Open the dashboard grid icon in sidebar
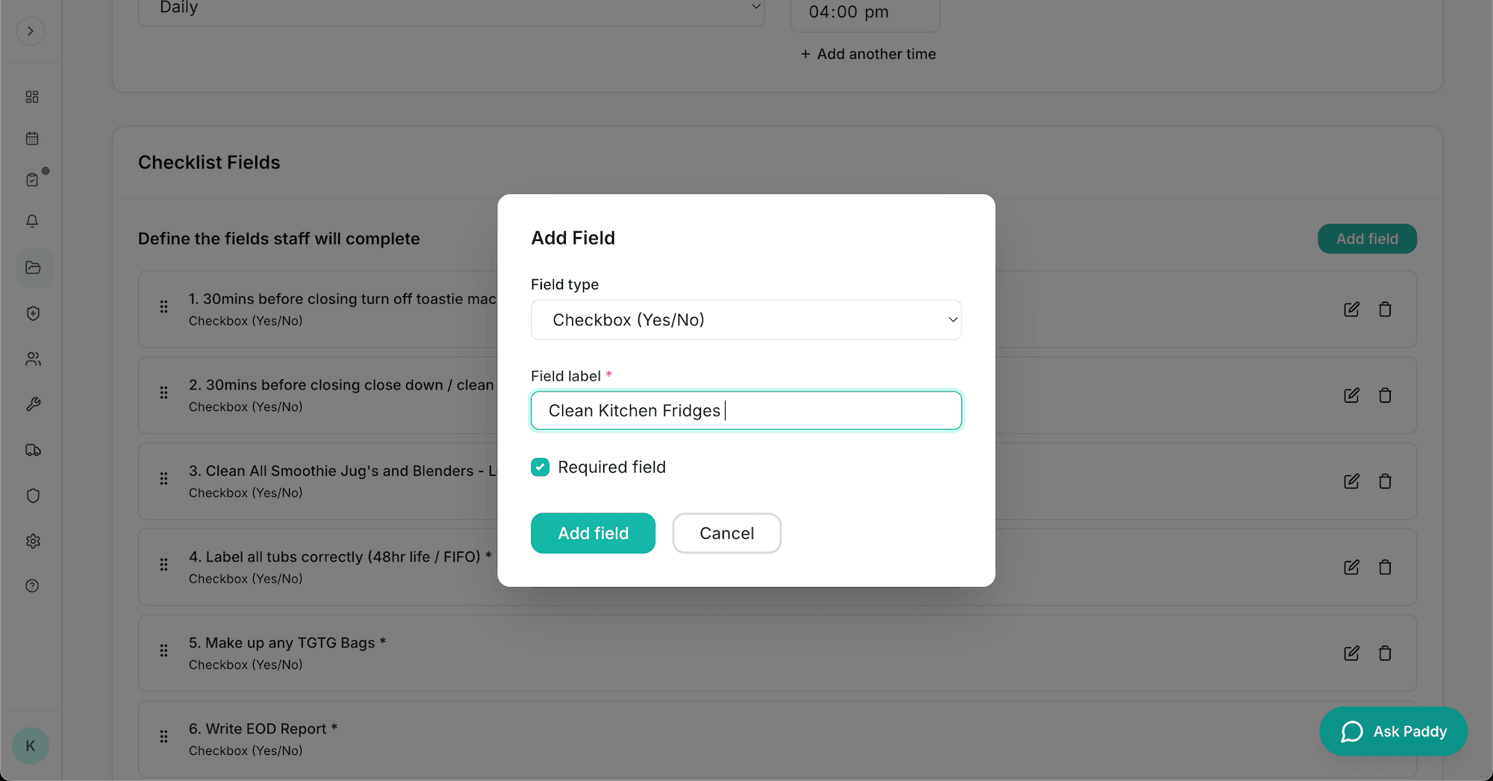 click(32, 97)
